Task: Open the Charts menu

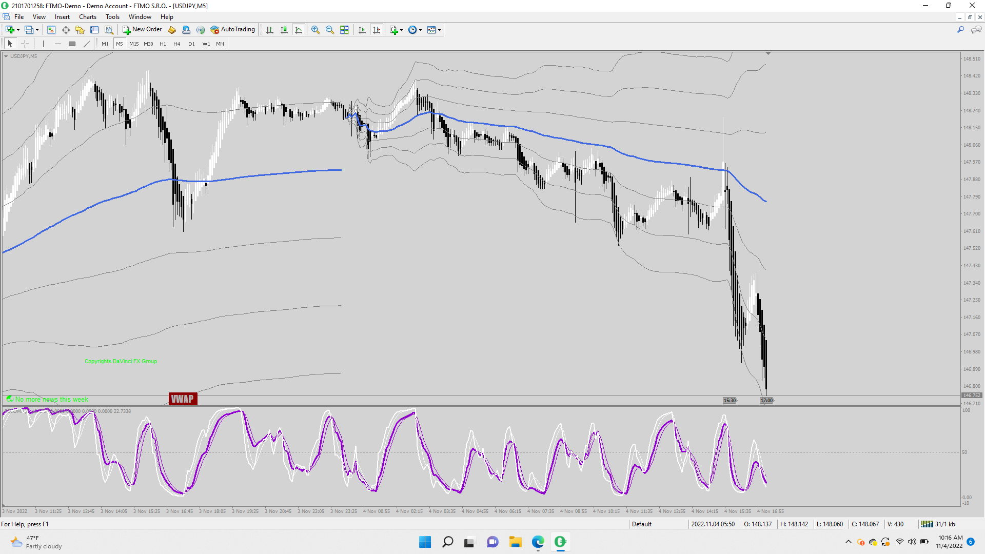Action: 88,17
